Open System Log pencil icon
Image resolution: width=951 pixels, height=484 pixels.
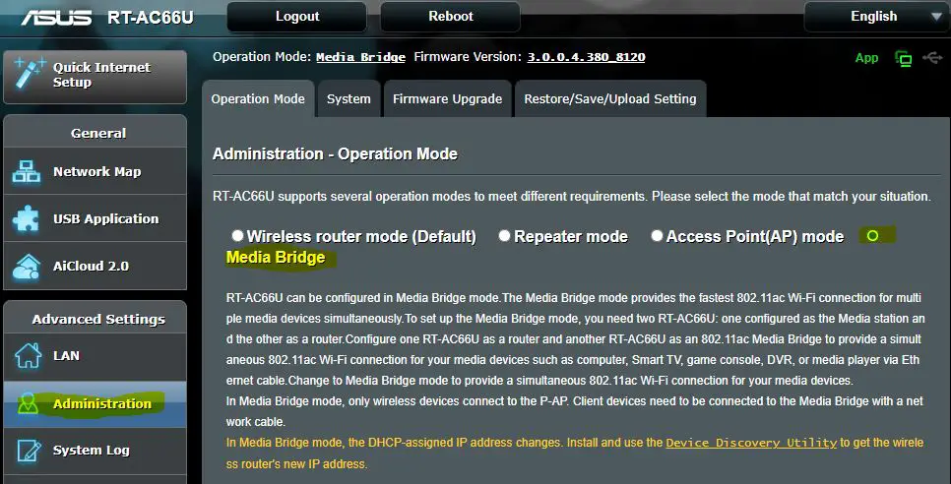coord(29,451)
